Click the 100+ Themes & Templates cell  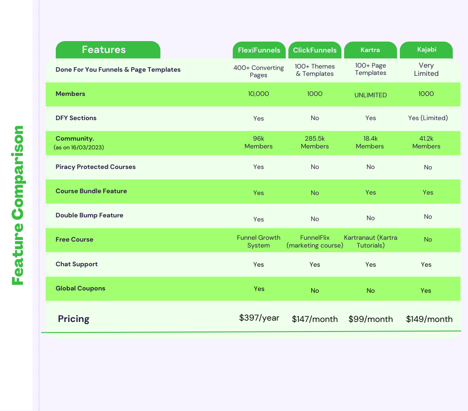click(315, 70)
